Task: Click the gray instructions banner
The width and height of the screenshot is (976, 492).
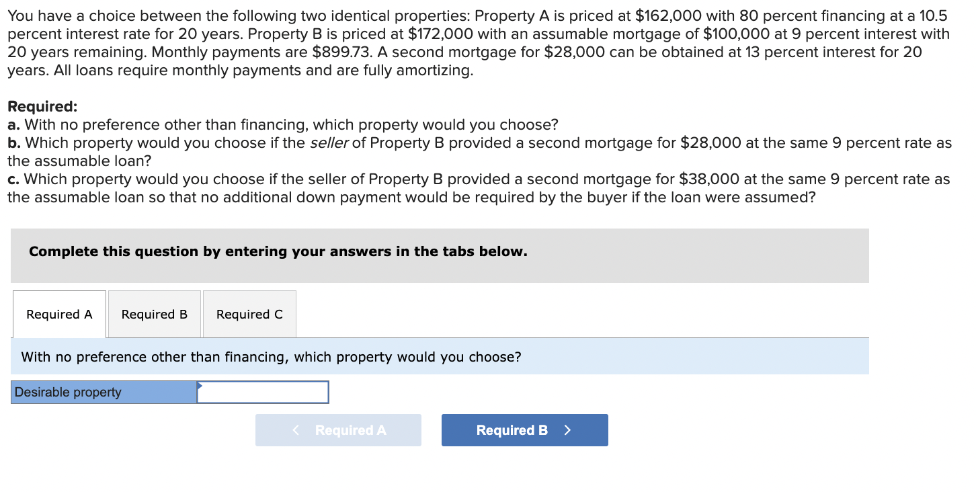Action: pyautogui.click(x=278, y=251)
